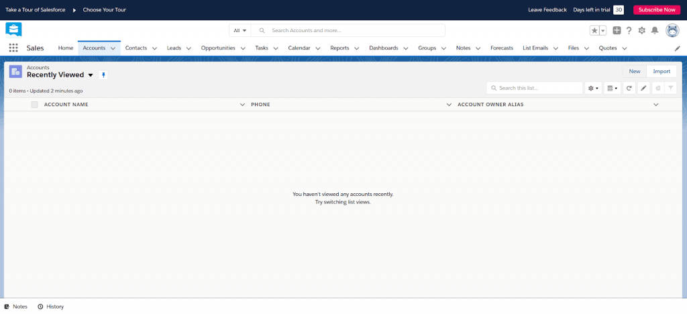Click the Accounts breadcrumb label
Image resolution: width=687 pixels, height=314 pixels.
tap(38, 68)
